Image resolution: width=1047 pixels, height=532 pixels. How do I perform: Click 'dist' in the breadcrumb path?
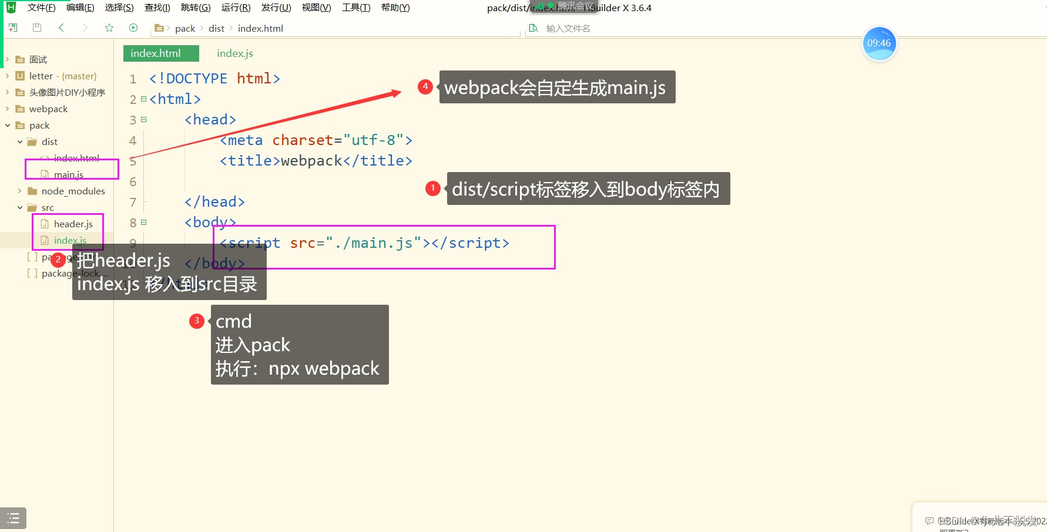pos(216,28)
